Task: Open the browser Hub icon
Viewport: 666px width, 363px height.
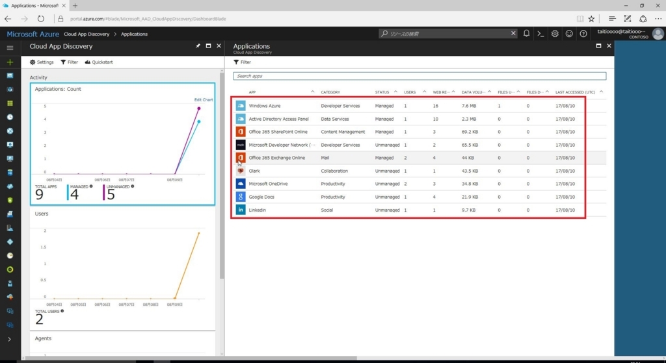Action: (612, 19)
